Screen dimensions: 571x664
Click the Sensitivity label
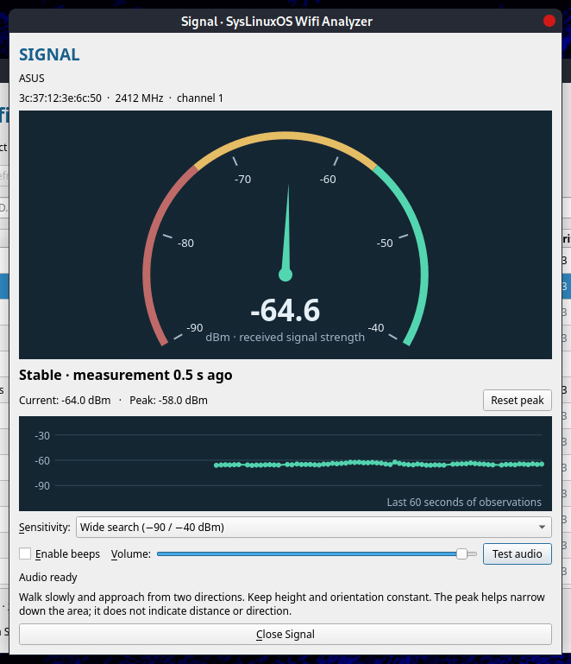tap(45, 528)
